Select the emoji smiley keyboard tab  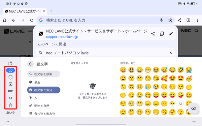tap(10, 70)
